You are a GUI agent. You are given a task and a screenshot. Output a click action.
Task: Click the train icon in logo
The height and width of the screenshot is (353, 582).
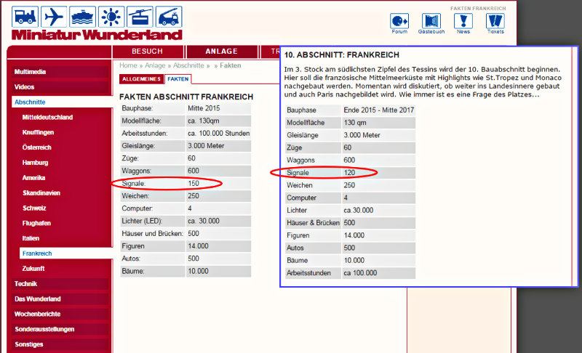click(25, 17)
